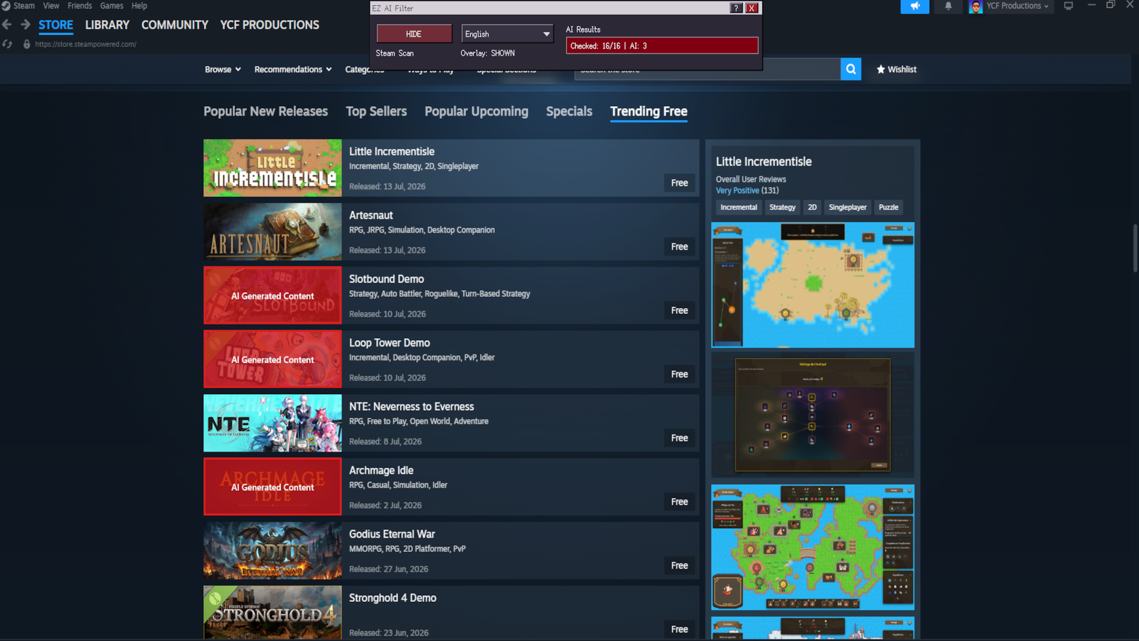
Task: Go to the STORE section
Action: 56,25
